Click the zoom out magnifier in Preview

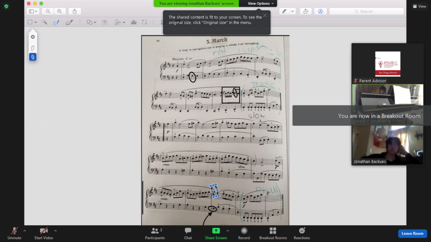(48, 11)
